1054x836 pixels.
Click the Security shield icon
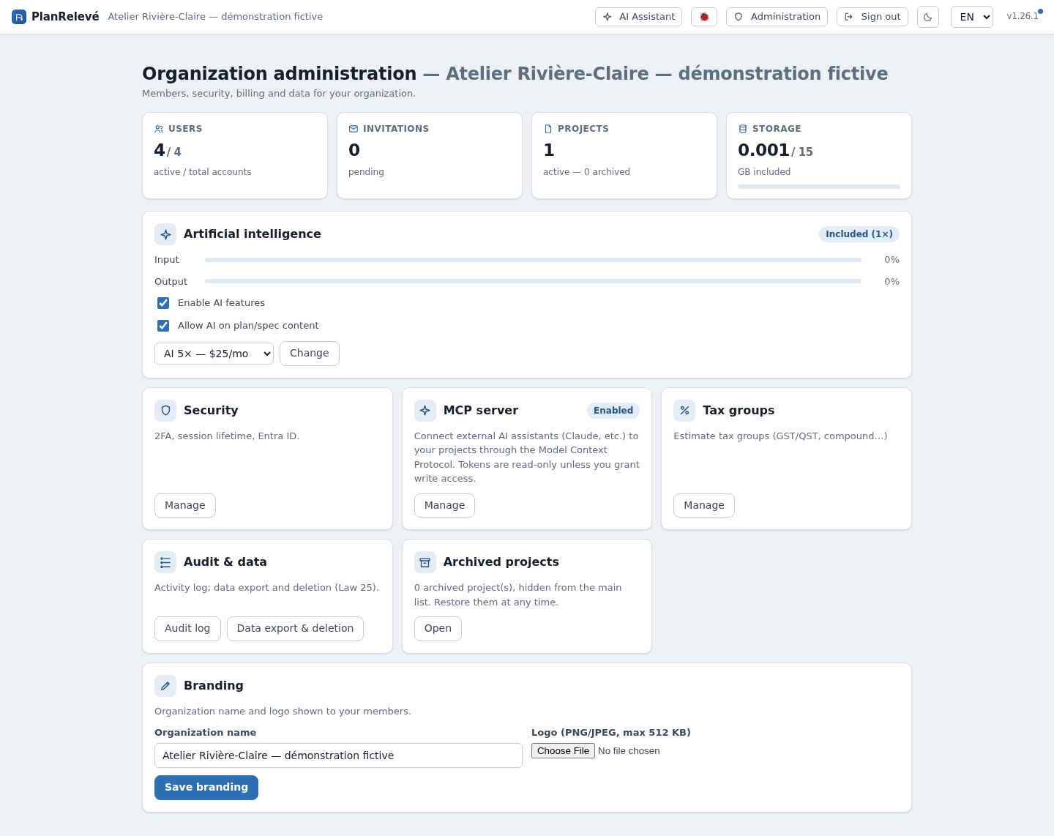tap(165, 411)
